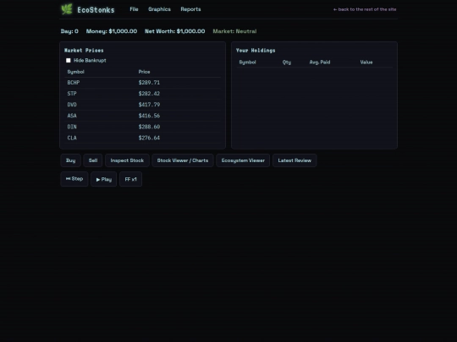The image size is (457, 342).
Task: Open the Ecosystem Viewer
Action: click(243, 160)
